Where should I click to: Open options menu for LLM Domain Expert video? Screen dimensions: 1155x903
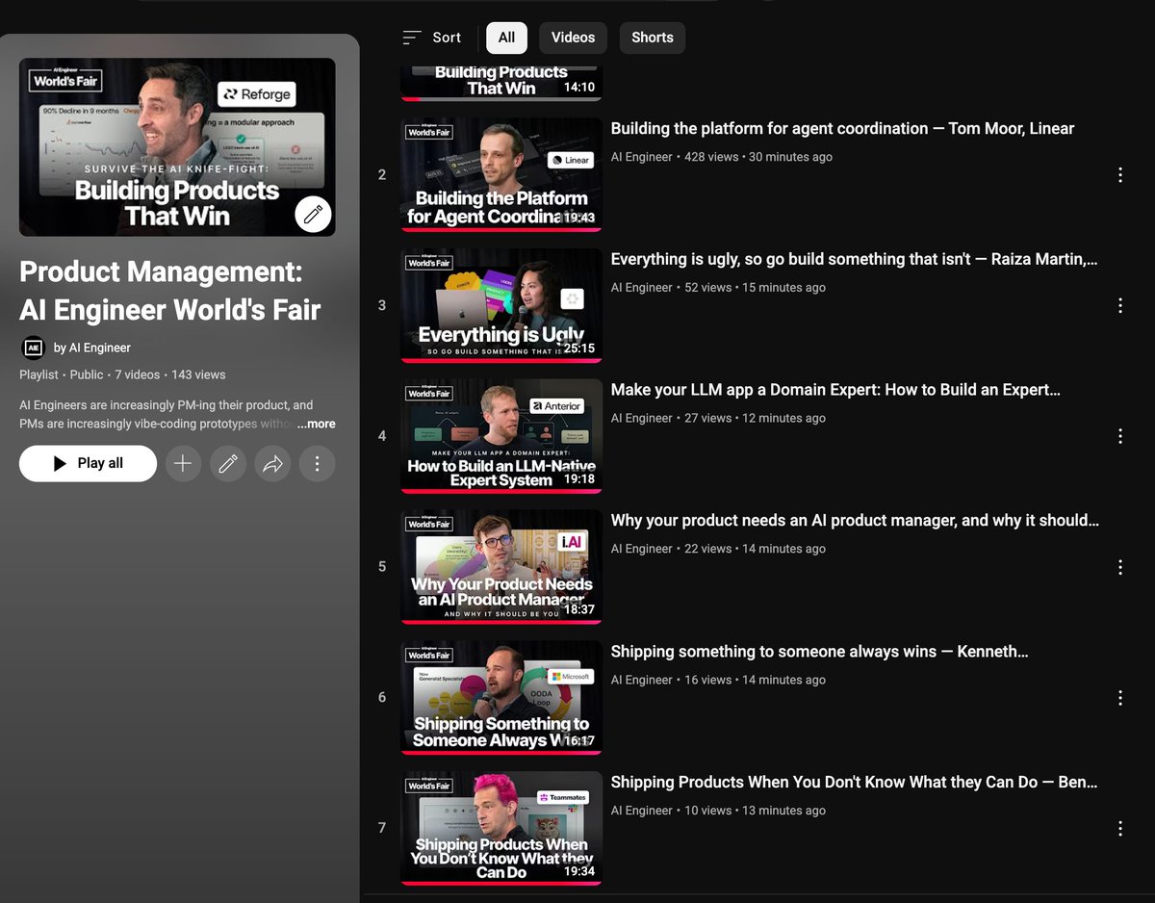(1119, 436)
